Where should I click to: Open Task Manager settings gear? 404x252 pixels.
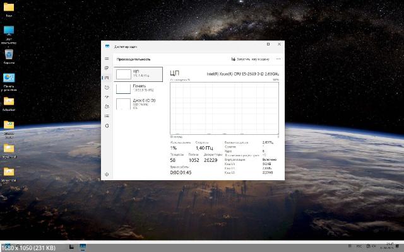(107, 175)
